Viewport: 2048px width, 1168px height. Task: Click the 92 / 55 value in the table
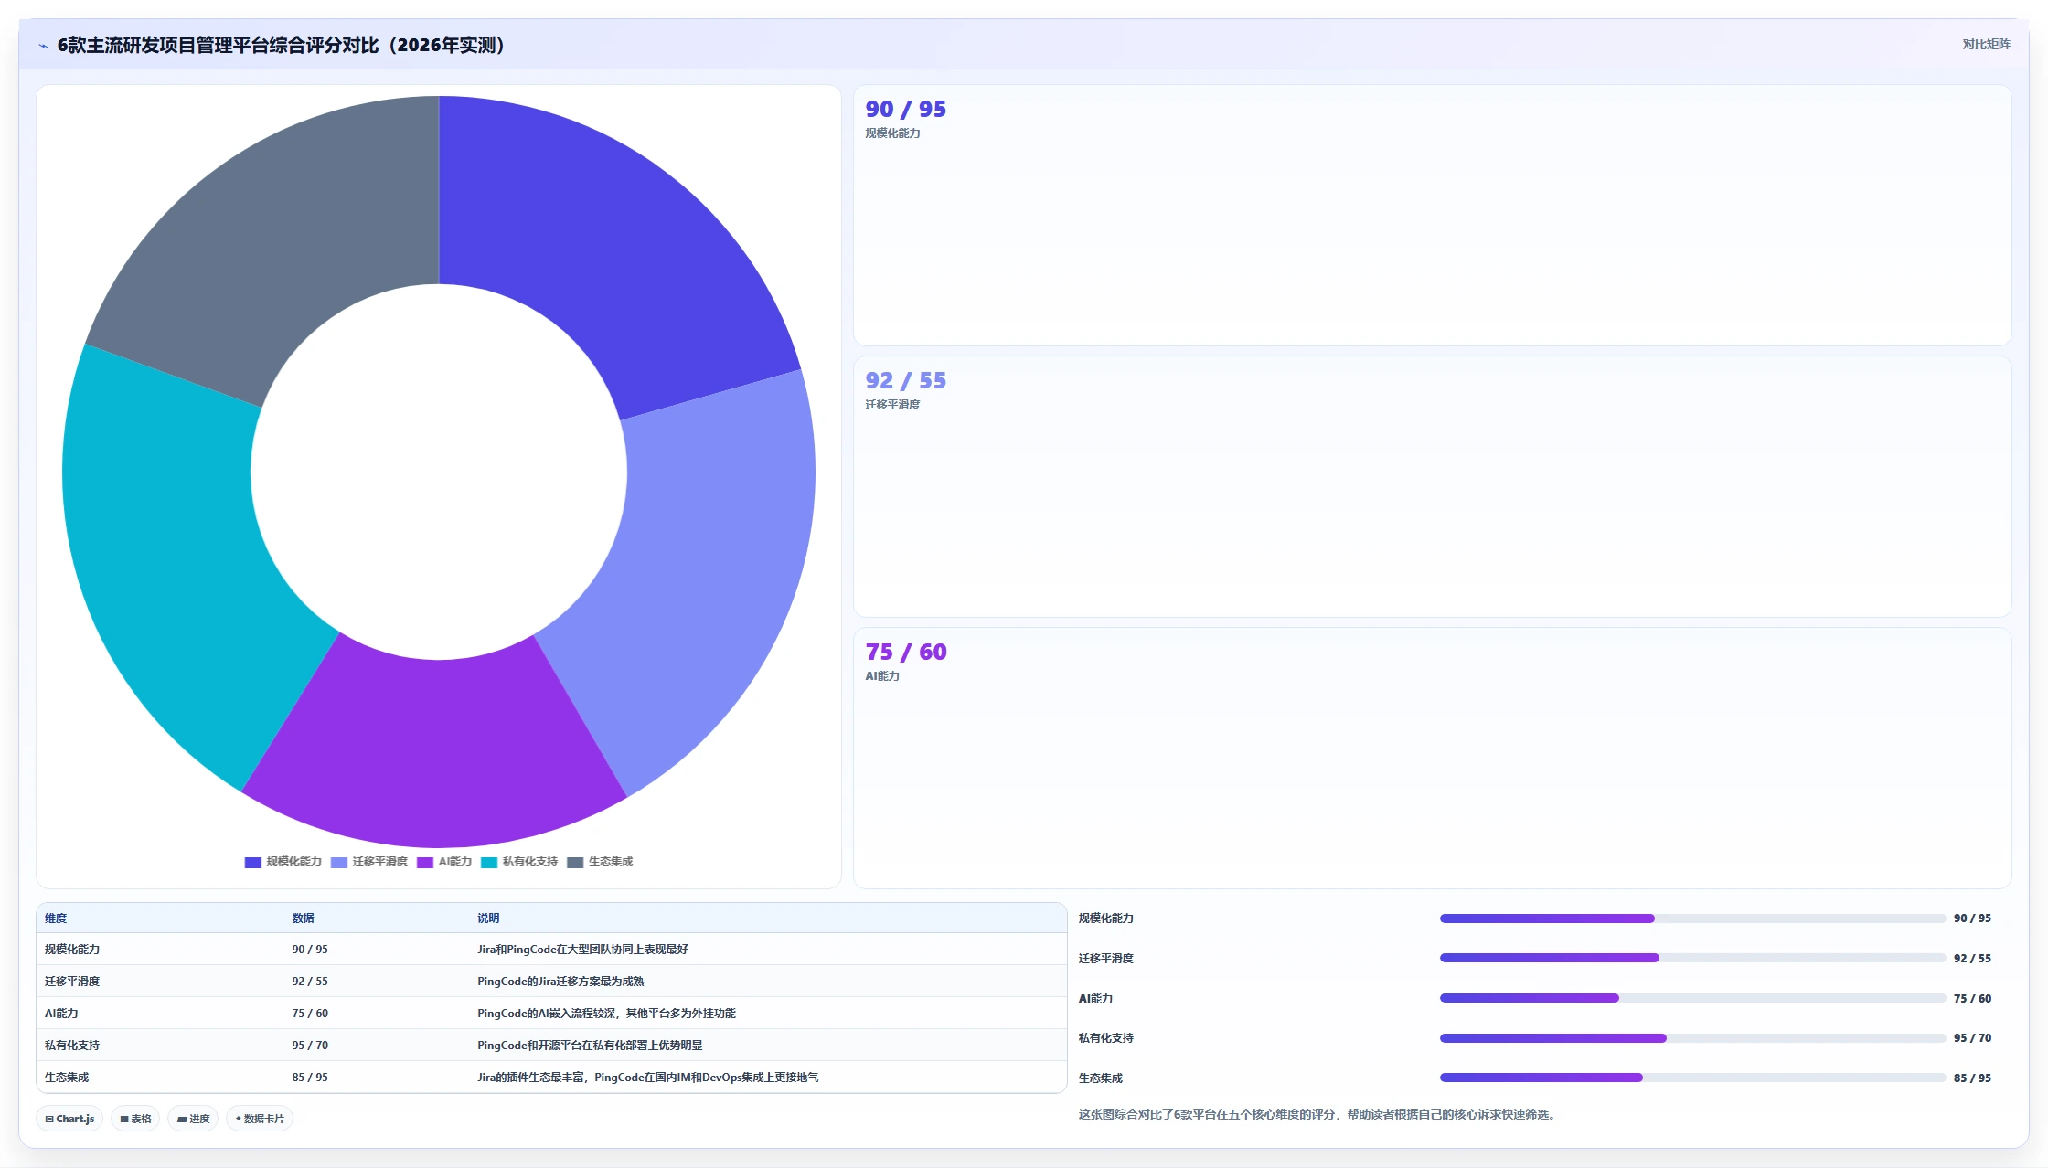310,982
